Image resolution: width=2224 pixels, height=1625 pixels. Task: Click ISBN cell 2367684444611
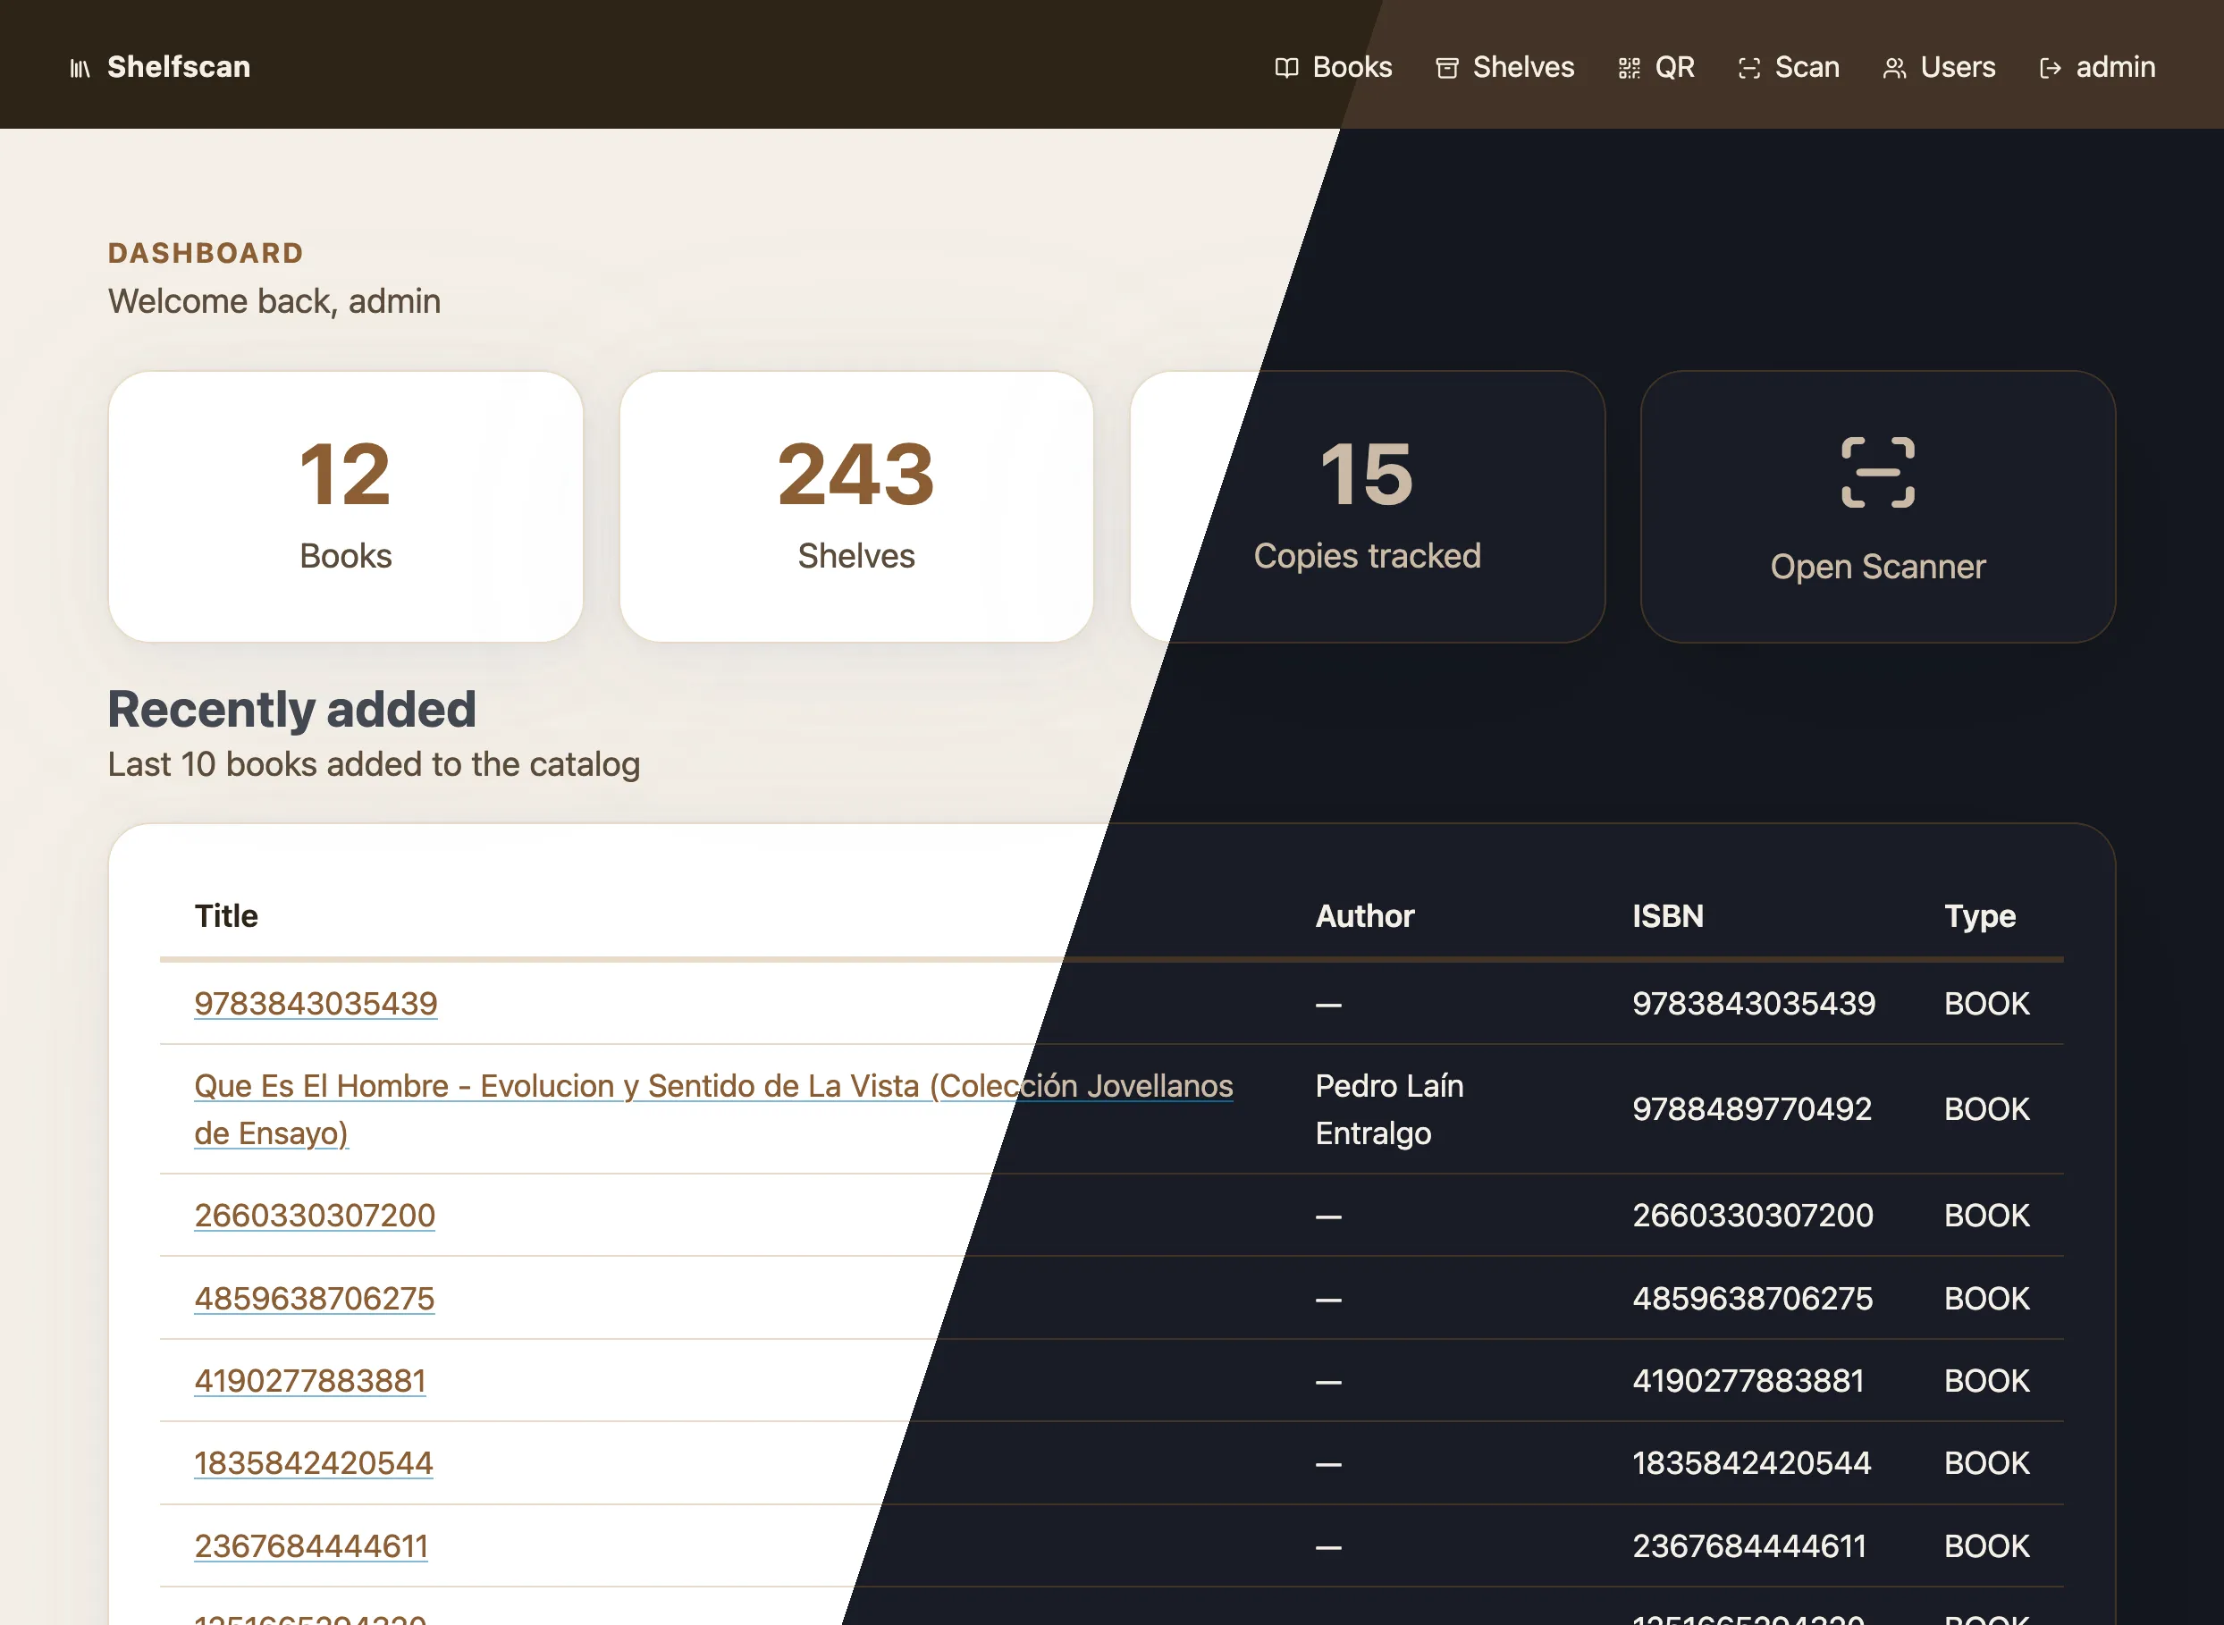point(1749,1546)
